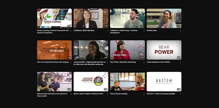Open options menu for Jacqui Ratcliffe video
219x108 pixels.
(x=107, y=62)
